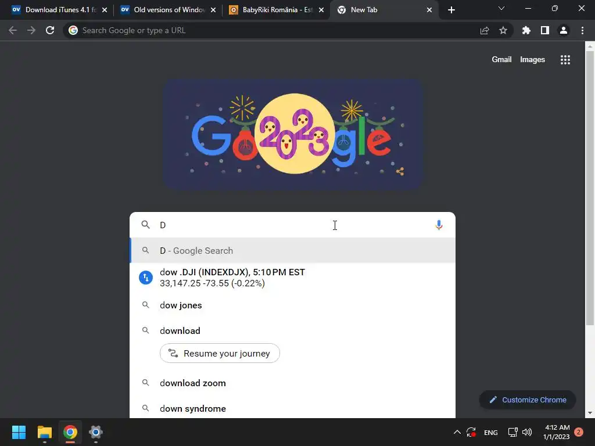Click the Google search input box
Viewport: 595px width, 446px height.
click(x=292, y=225)
